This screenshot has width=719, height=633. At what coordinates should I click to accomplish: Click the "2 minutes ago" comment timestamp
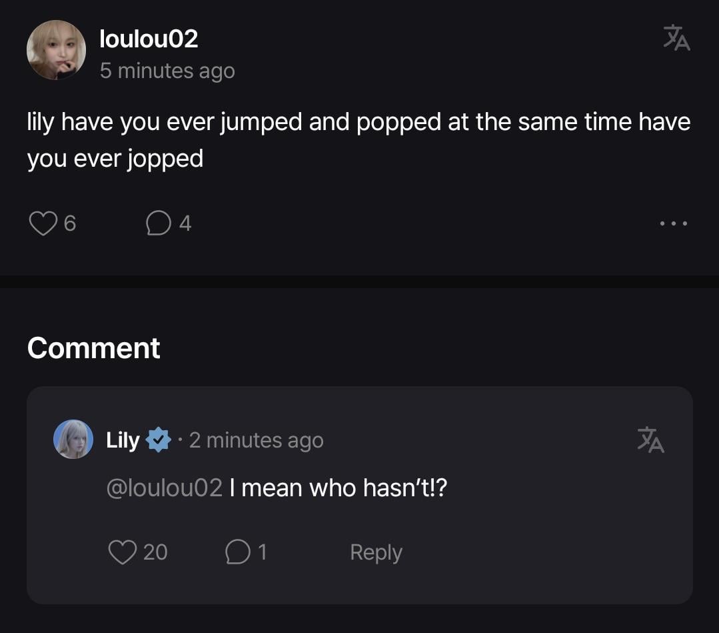coord(256,440)
